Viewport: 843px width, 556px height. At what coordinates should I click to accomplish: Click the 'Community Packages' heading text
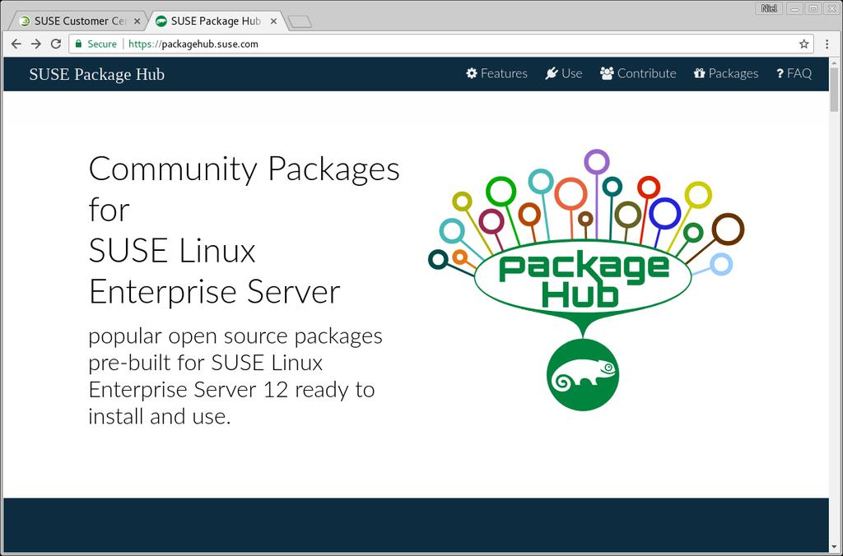pyautogui.click(x=244, y=169)
